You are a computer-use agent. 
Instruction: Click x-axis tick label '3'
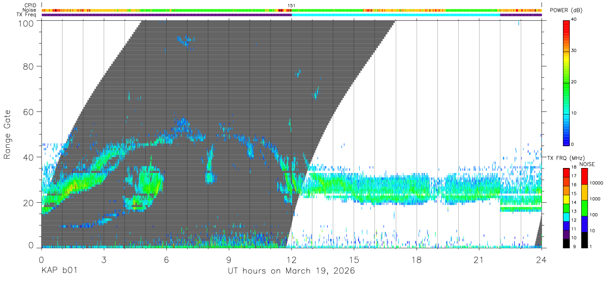[x=104, y=259]
